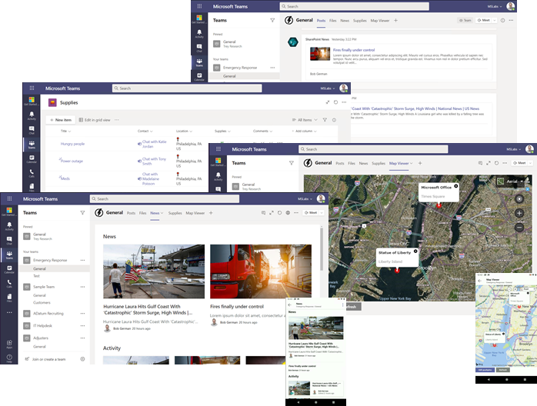Open more options for IT Helpdesk team
This screenshot has height=406, width=537.
[x=82, y=325]
